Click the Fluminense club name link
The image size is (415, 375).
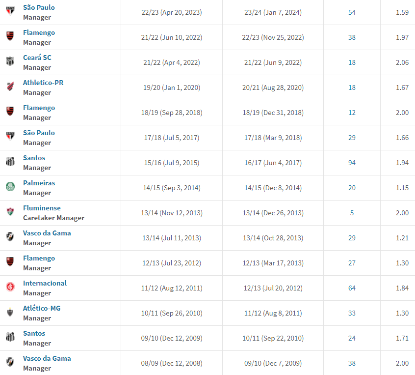(x=42, y=208)
